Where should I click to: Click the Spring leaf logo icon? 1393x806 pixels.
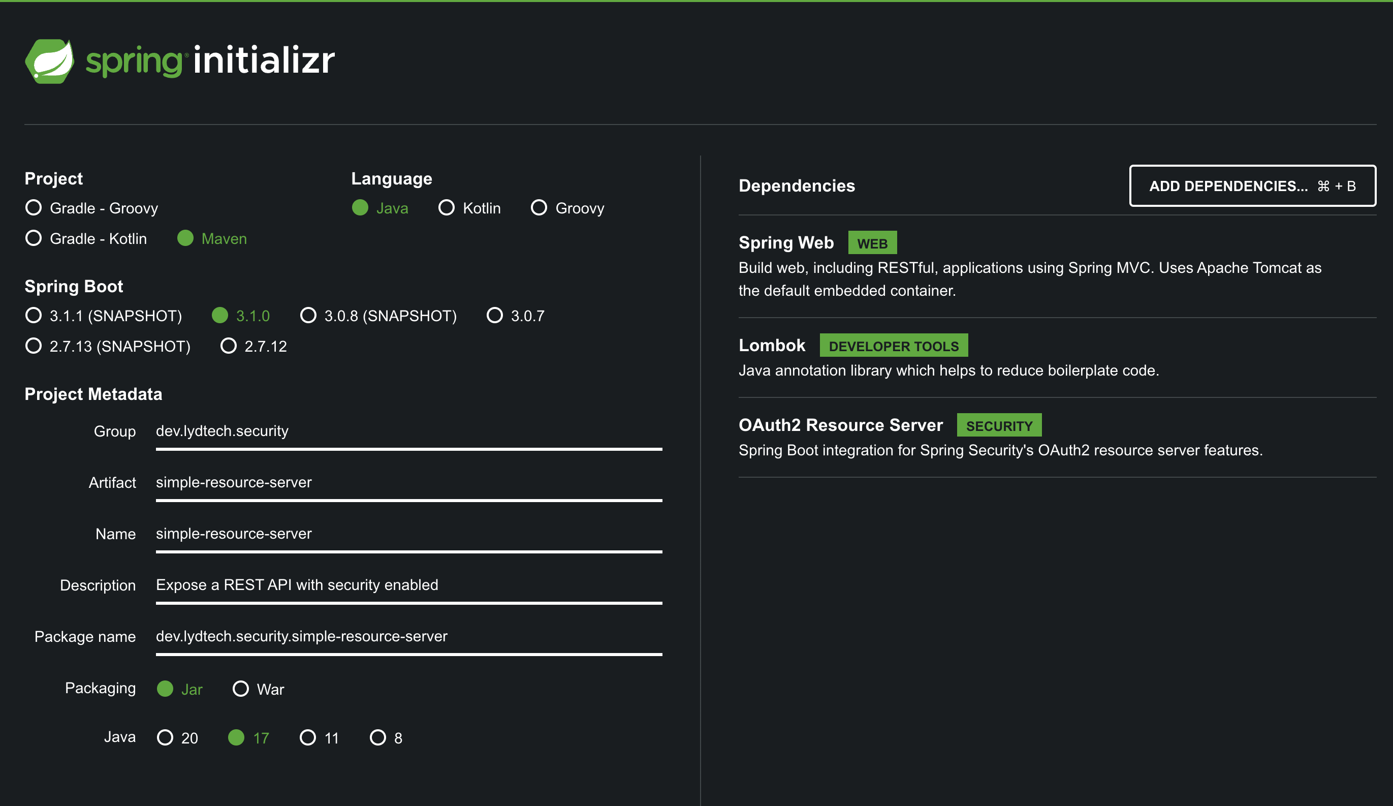49,61
